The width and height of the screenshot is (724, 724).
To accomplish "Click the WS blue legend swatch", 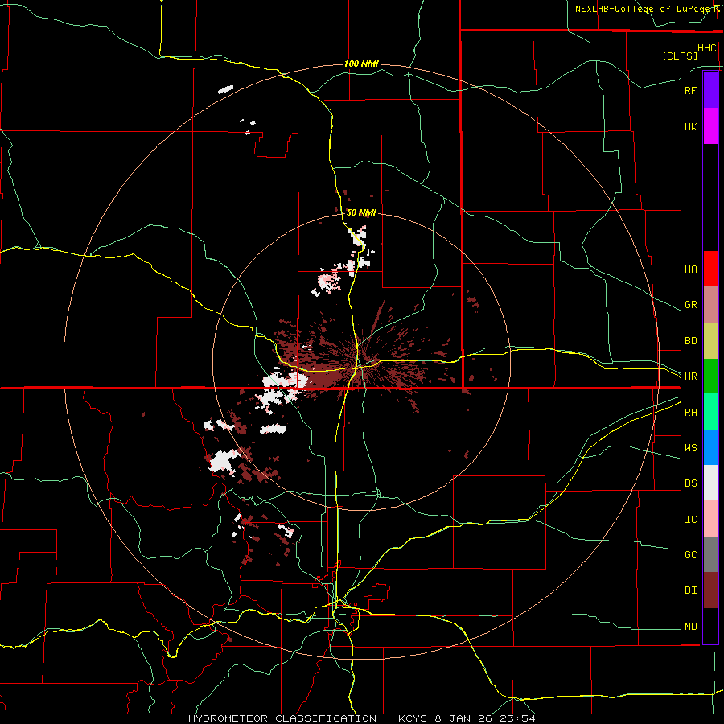I will coord(710,447).
